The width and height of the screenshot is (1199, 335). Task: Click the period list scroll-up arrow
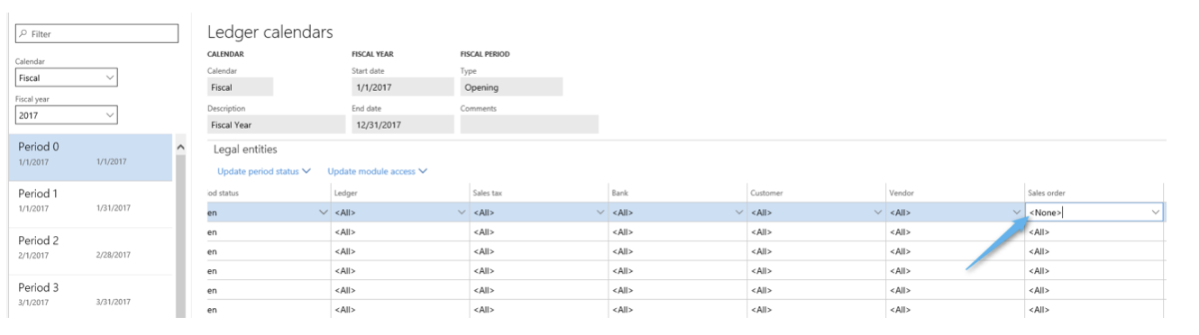coord(179,146)
